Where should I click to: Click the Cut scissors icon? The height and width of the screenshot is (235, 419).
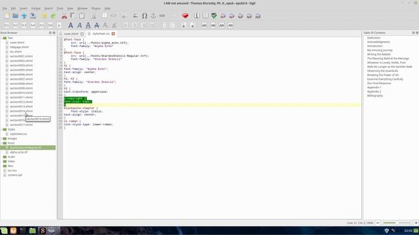click(64, 16)
